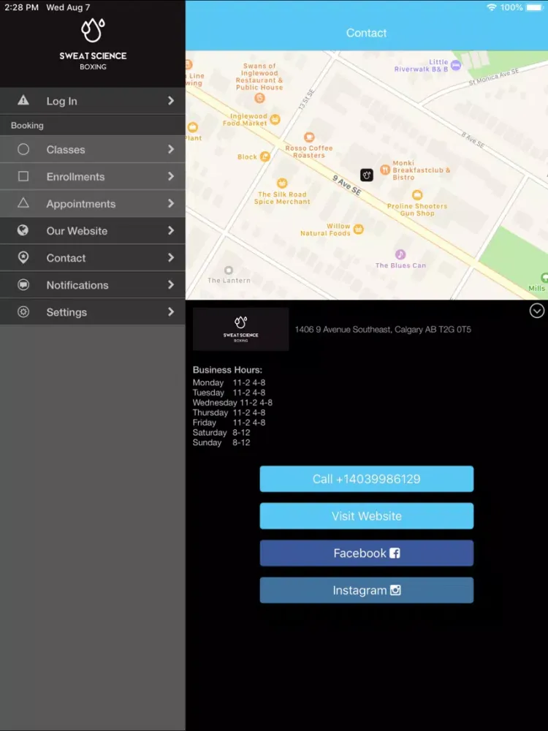Image resolution: width=548 pixels, height=731 pixels.
Task: Tap the Little Riverwalk B&B lodging icon
Action: (456, 66)
